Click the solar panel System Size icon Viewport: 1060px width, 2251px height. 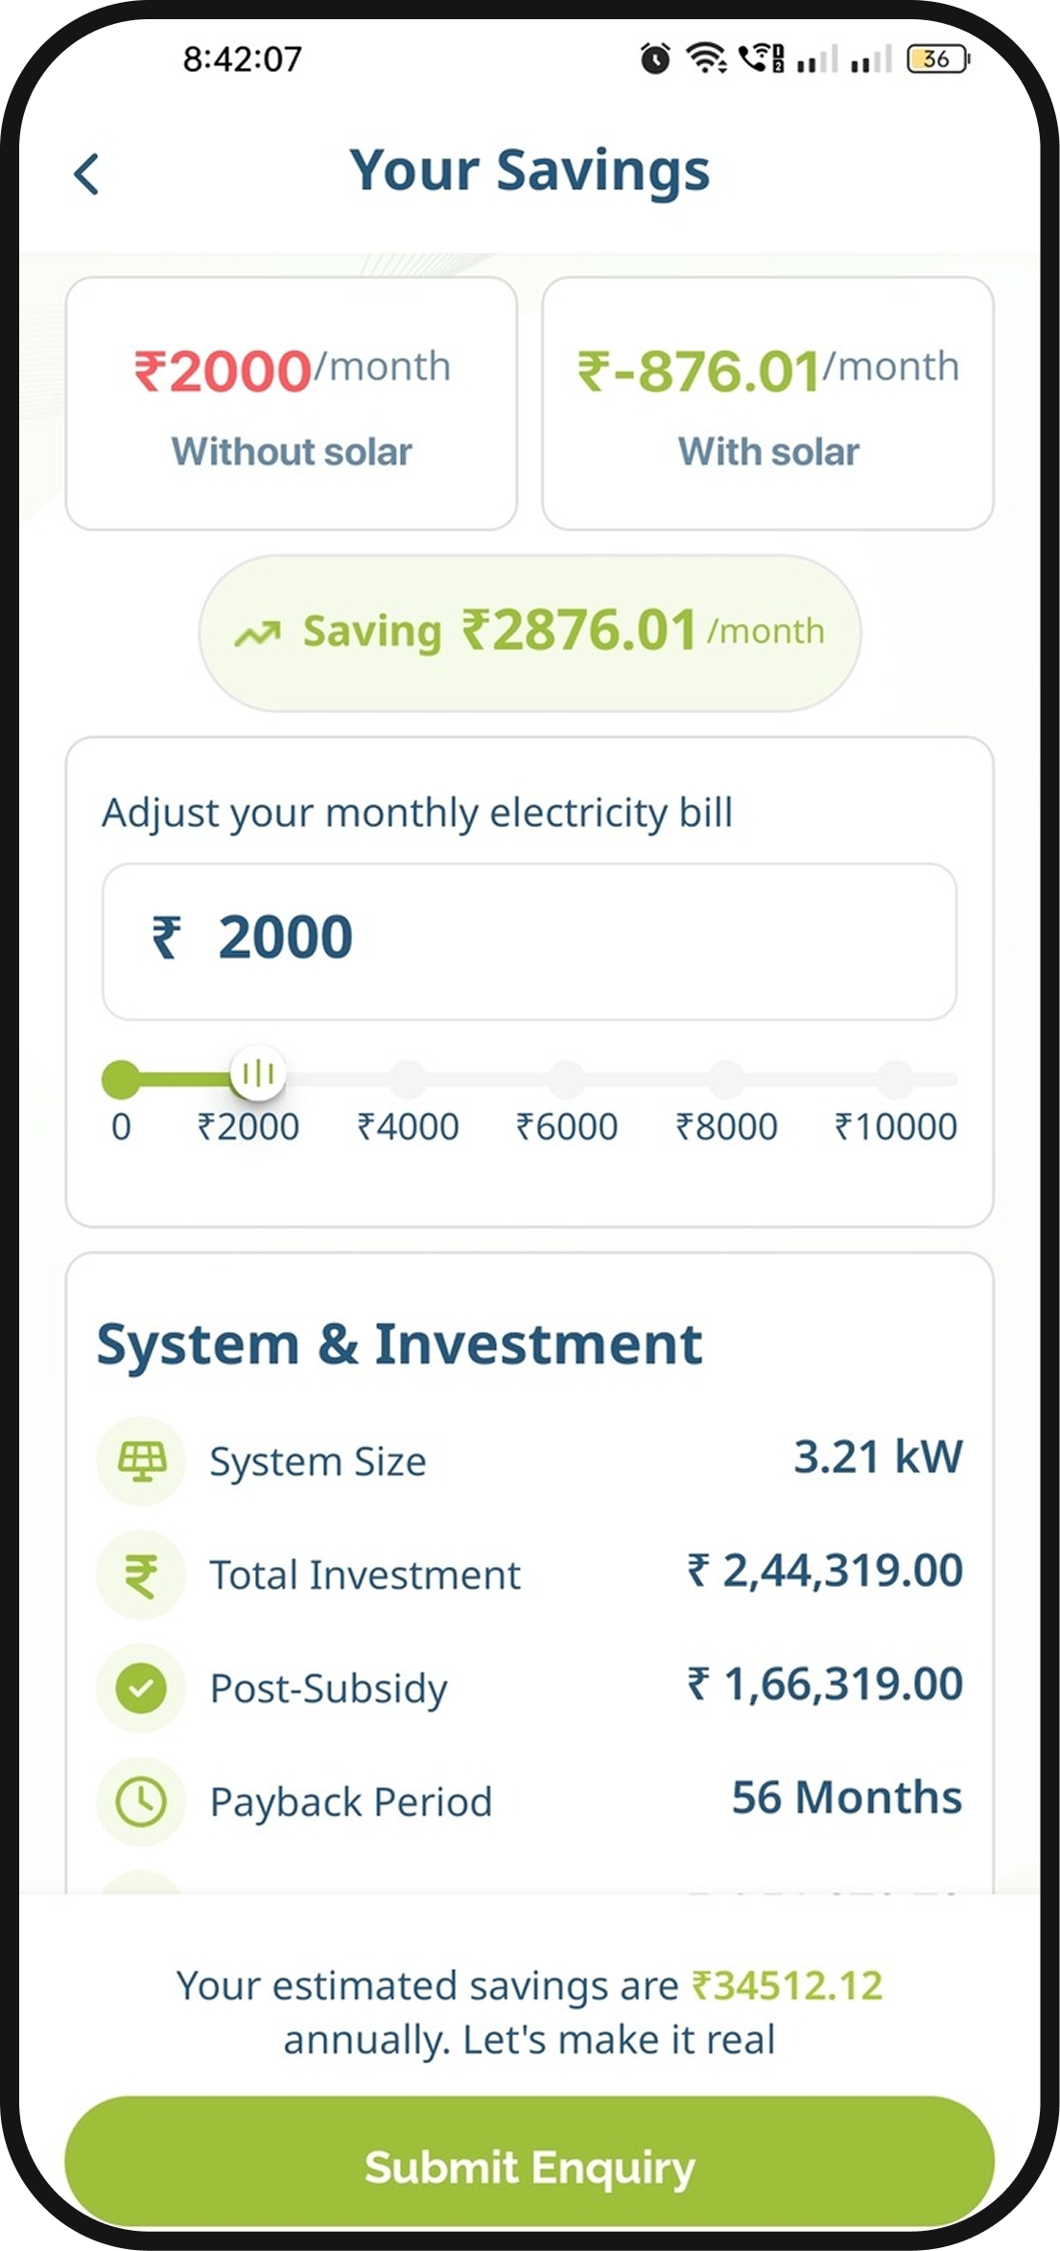pyautogui.click(x=142, y=1461)
